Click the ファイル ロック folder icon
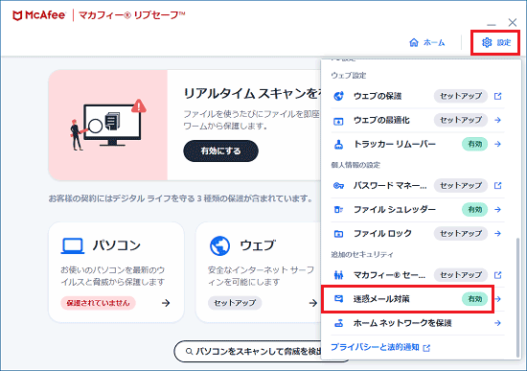 click(338, 233)
